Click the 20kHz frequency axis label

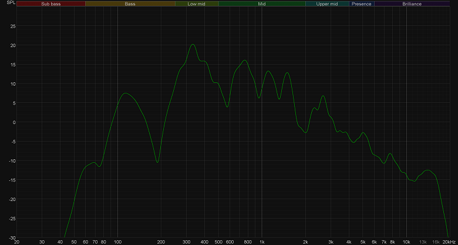click(x=449, y=242)
